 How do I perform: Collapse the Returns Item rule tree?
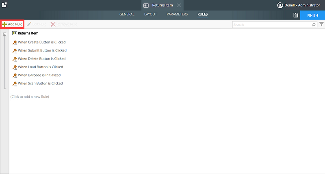tap(4, 34)
